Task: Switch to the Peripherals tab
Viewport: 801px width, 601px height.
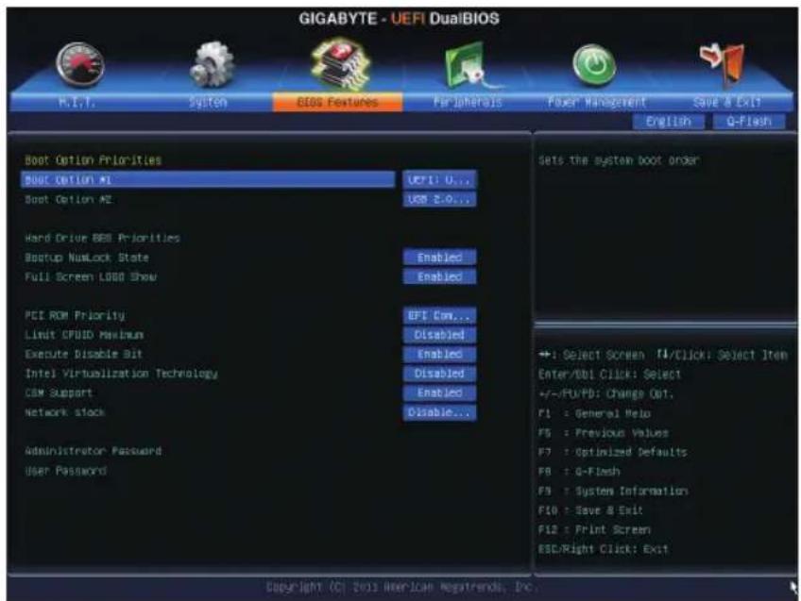Action: 468,103
